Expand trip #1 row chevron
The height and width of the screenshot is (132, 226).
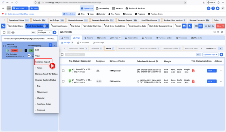click(221, 81)
